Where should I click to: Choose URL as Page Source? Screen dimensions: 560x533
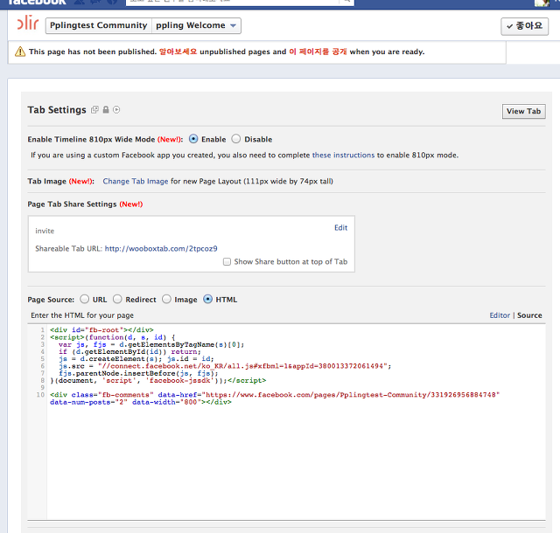[85, 299]
